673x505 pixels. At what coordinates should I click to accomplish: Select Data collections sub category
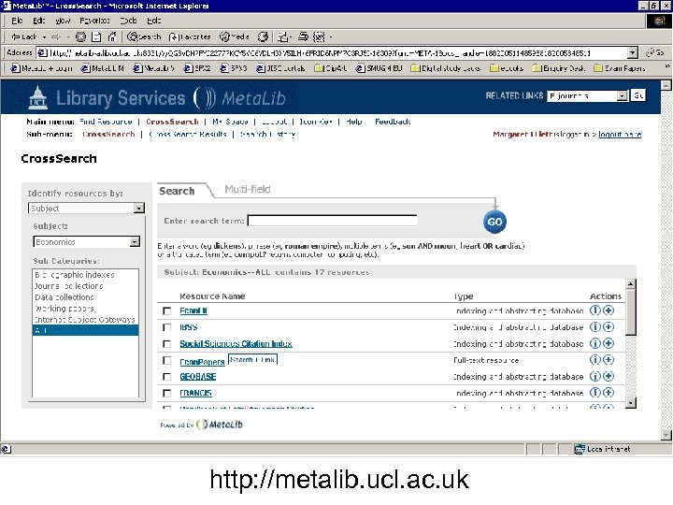point(64,297)
